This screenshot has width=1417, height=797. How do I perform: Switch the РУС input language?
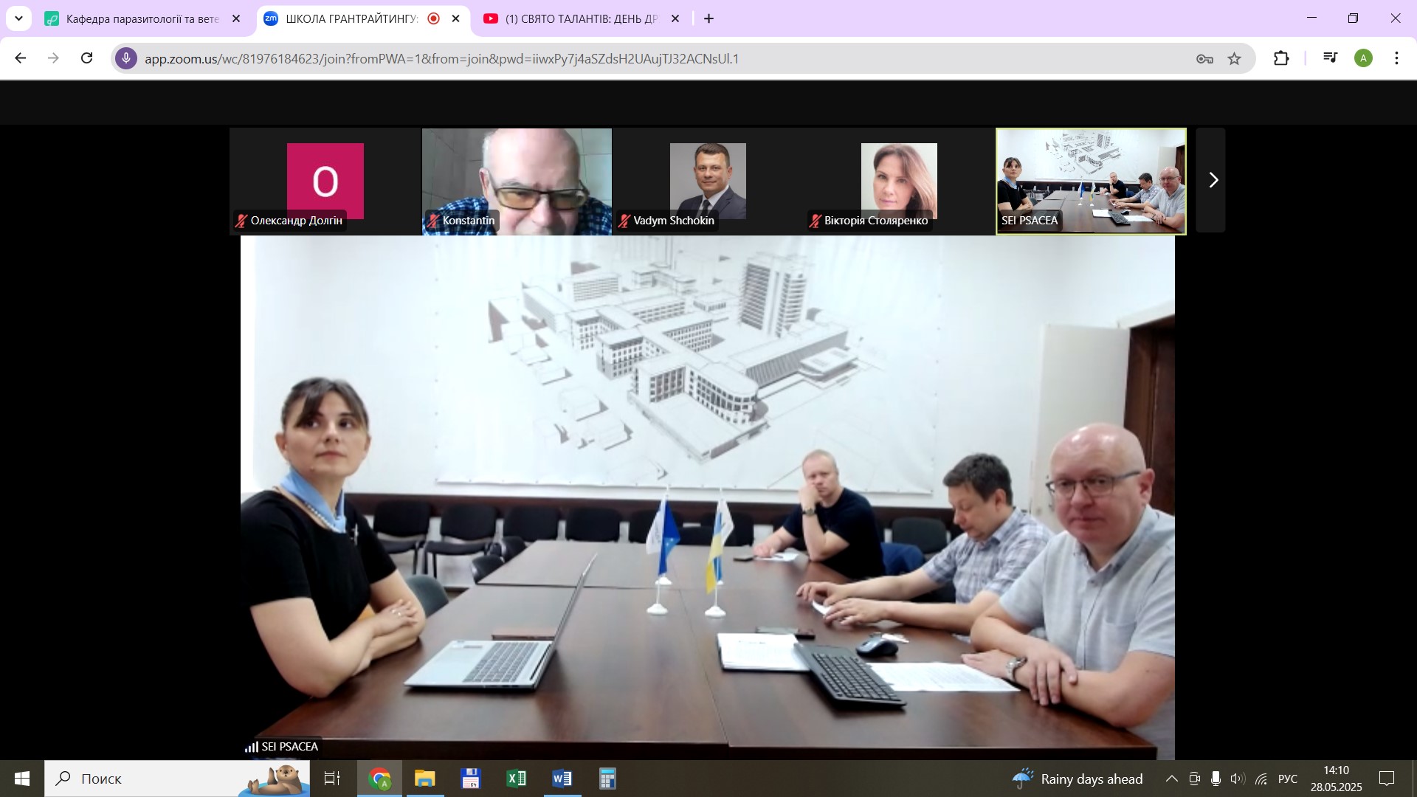point(1288,779)
